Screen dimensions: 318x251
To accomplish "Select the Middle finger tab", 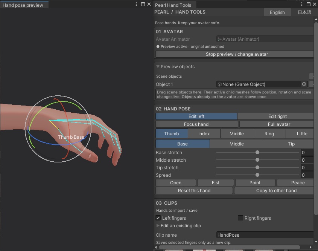I will (x=237, y=134).
